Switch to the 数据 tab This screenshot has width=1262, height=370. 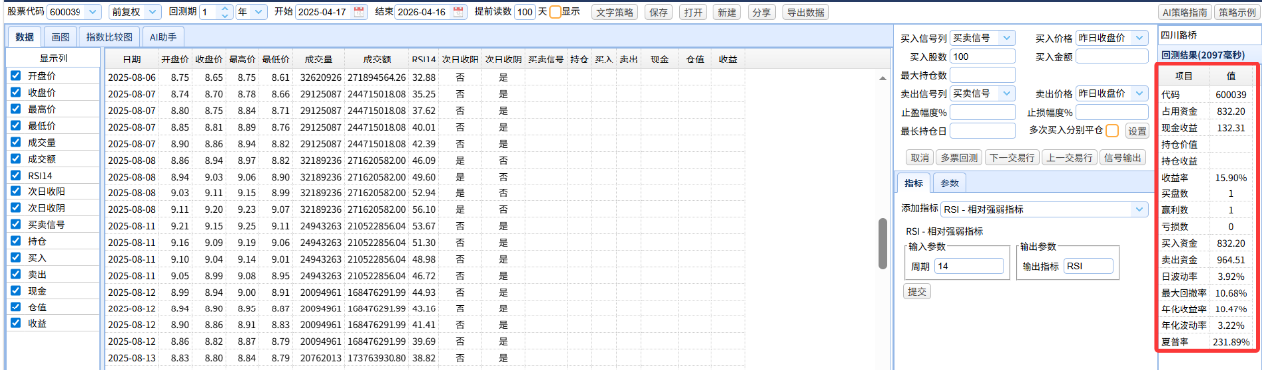pos(24,36)
